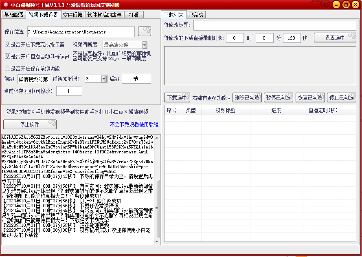Select the 打赏 tab
This screenshot has width=362, height=257.
pos(134,15)
